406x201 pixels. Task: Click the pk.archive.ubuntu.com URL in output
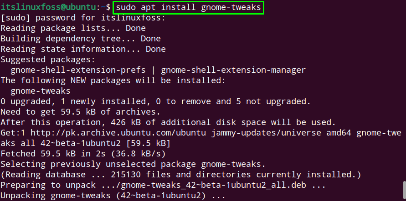118,133
